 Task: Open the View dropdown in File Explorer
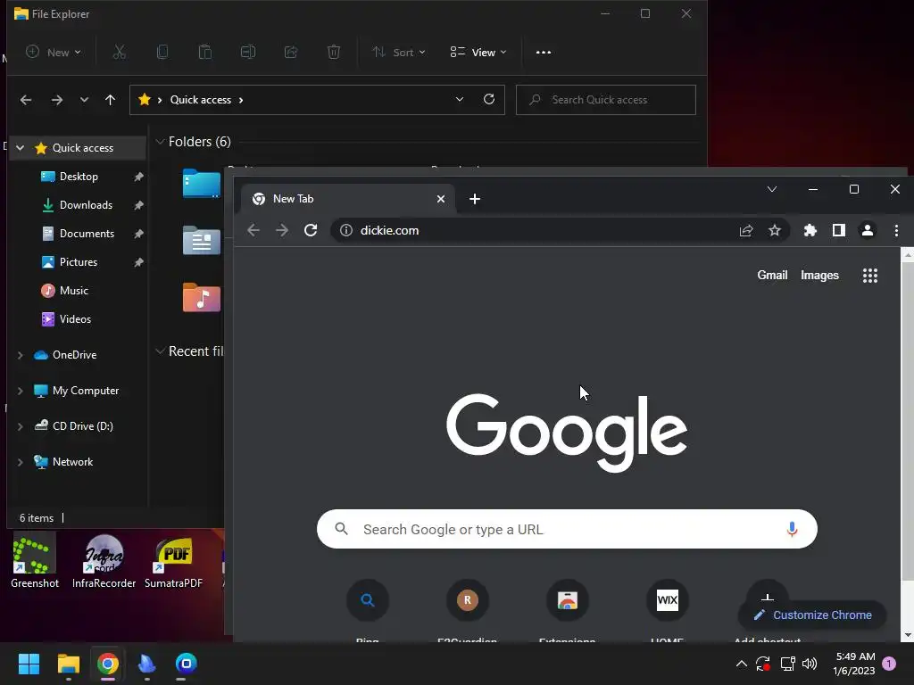[x=478, y=53]
